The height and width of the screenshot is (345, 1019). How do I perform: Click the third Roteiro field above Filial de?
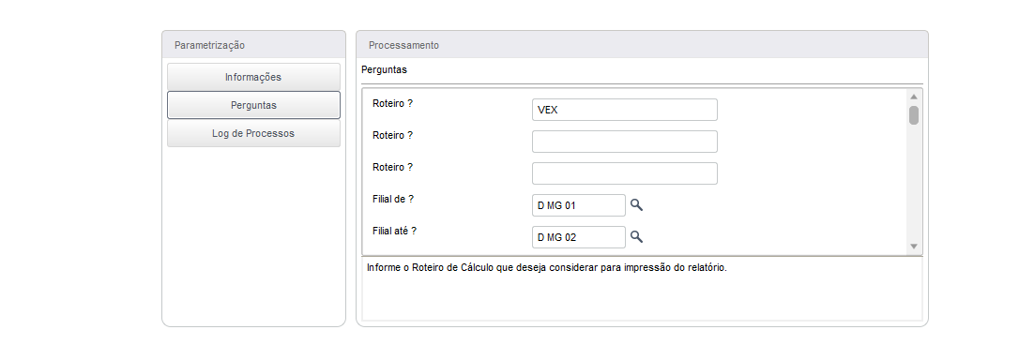coord(625,173)
